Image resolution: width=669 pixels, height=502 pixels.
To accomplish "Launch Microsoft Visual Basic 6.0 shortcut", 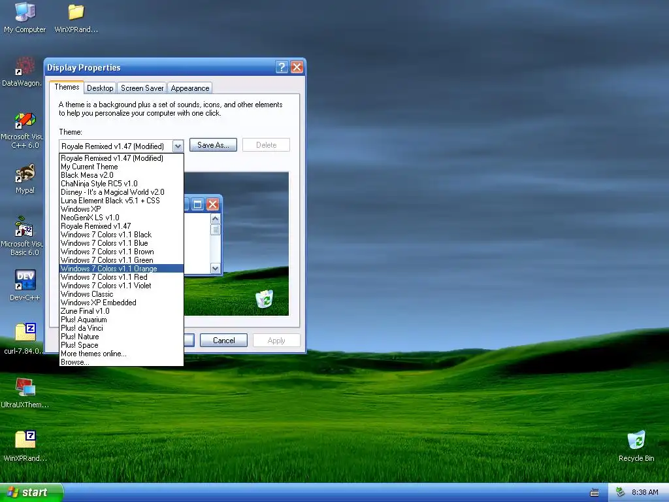I will pyautogui.click(x=25, y=236).
